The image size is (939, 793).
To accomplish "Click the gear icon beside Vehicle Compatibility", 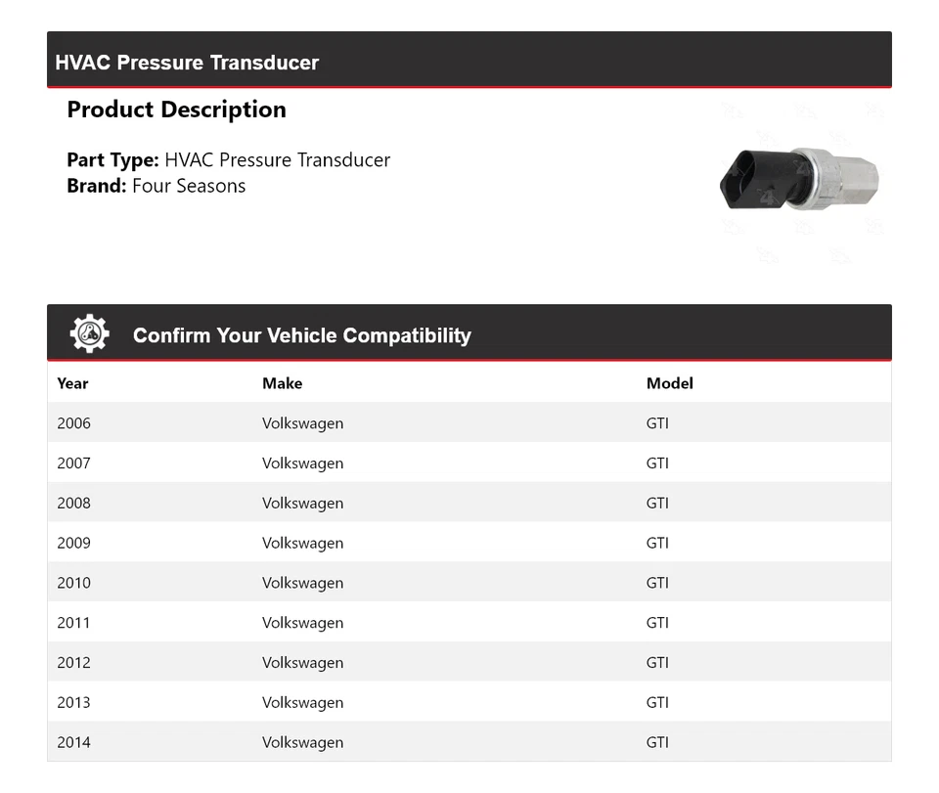I will pyautogui.click(x=89, y=334).
